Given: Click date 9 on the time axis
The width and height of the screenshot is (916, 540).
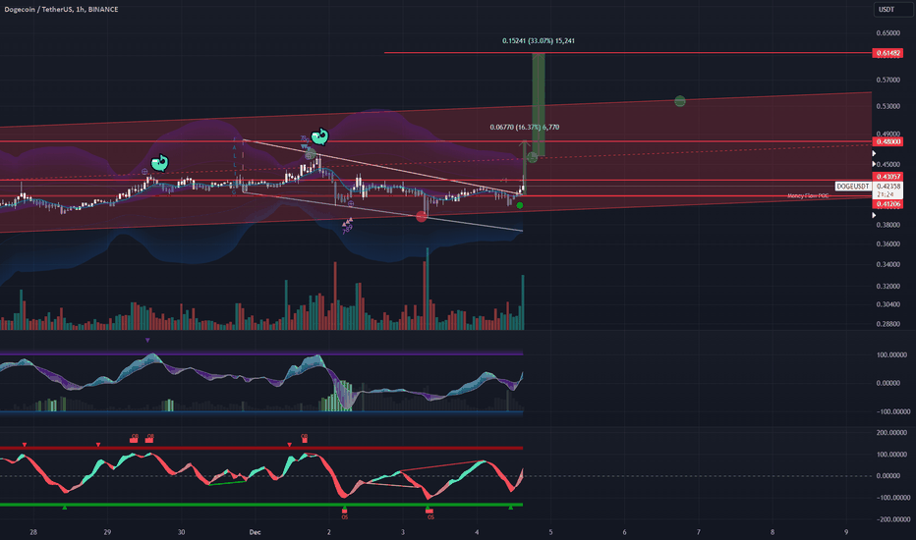Looking at the screenshot, I should [846, 532].
